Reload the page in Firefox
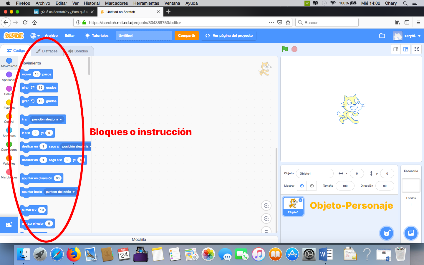 [25, 22]
